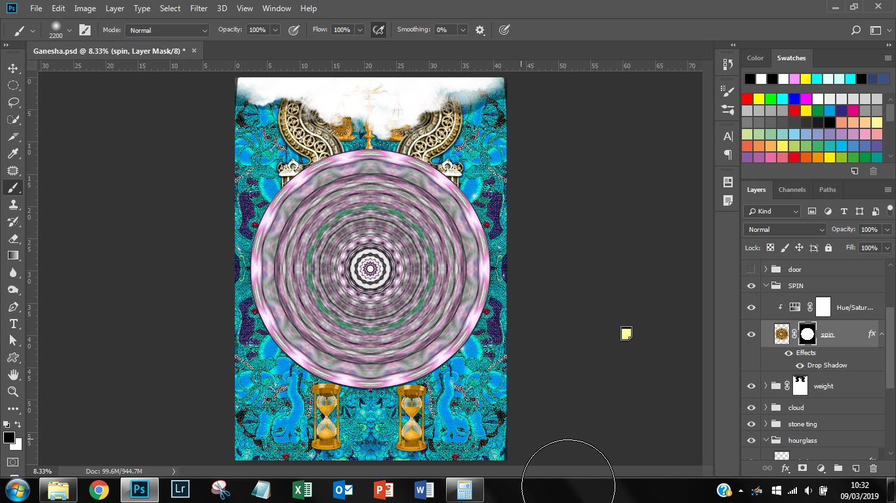Create a new group folder
This screenshot has width=896, height=503.
tap(838, 468)
